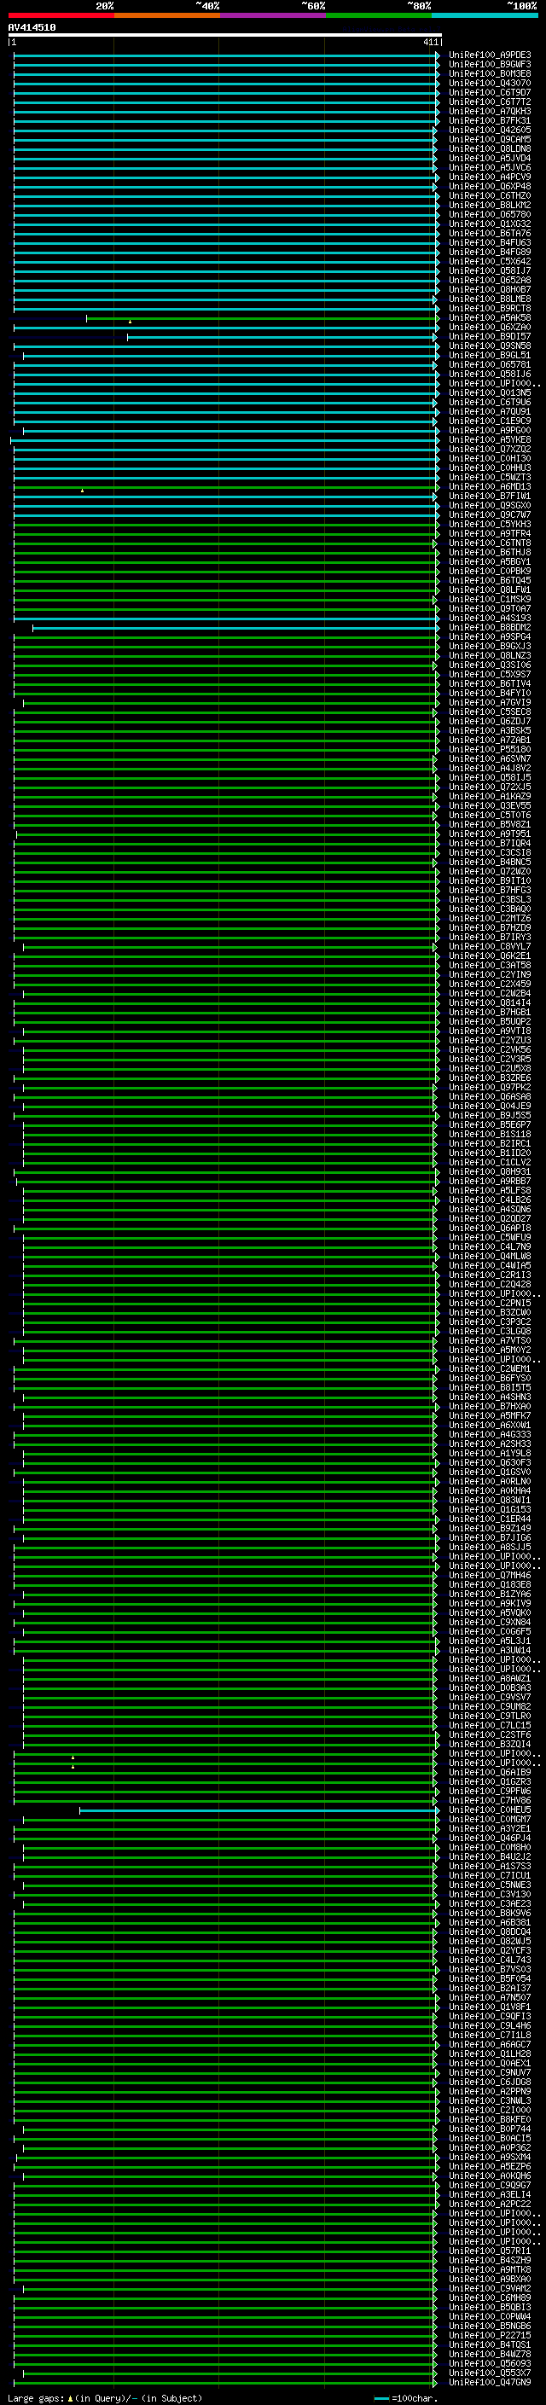Screen dimensions: 546x2405
Task: Click the UniRef100_A1KAZ9 label
Action: coord(489,796)
